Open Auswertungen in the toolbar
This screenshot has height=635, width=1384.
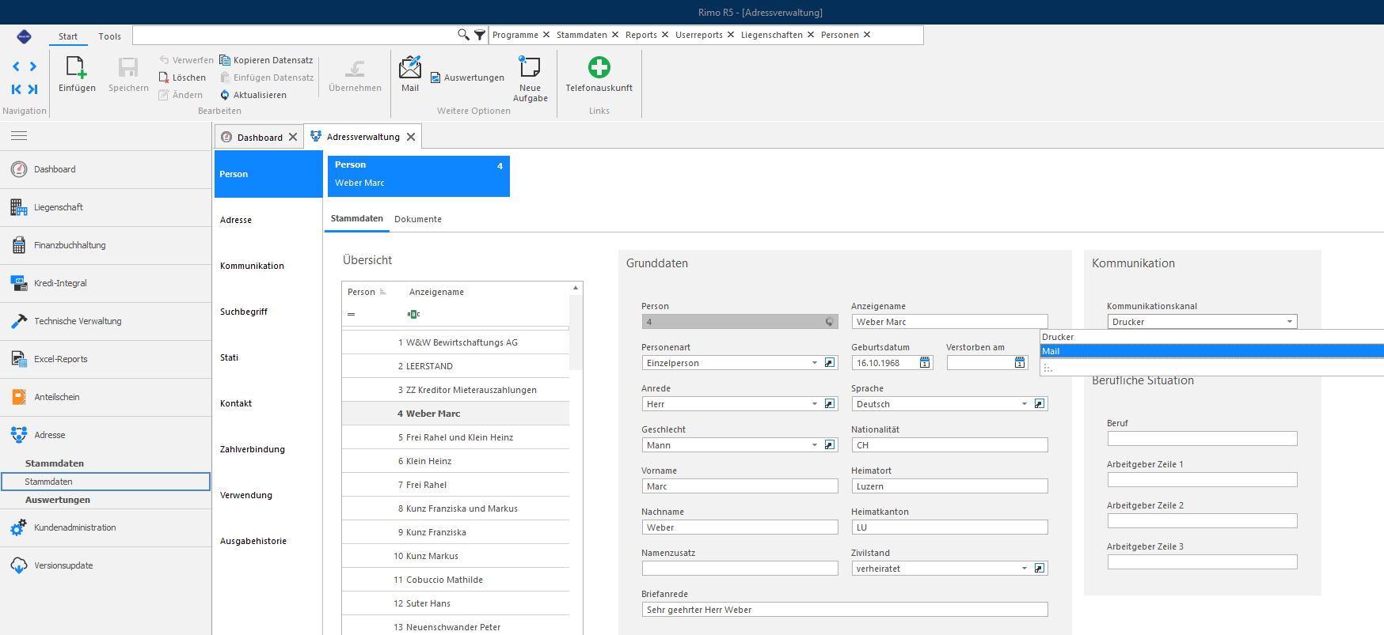click(467, 77)
